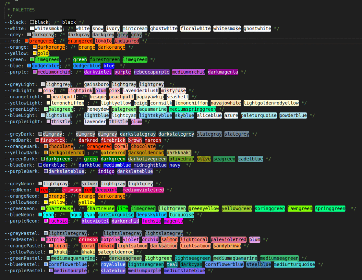Image resolution: width=362 pixels, height=280 pixels.
Task: Click the gold swatch on the --yellow line
Action: [x=34, y=53]
